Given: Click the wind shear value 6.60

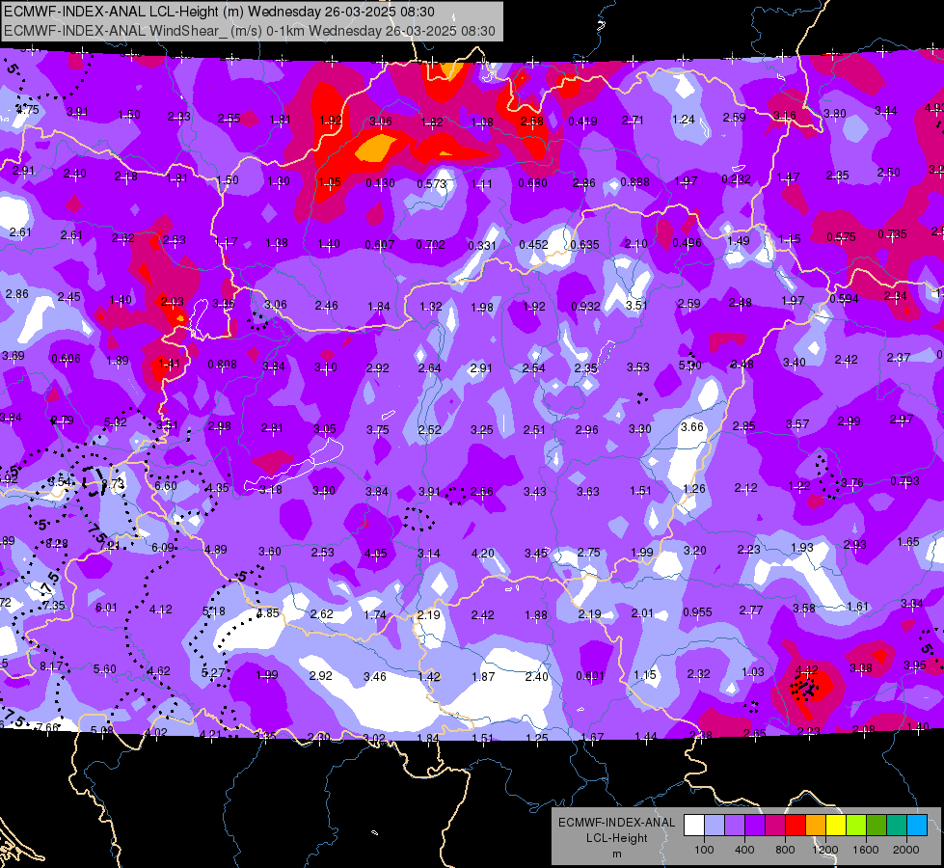Looking at the screenshot, I should (x=166, y=485).
